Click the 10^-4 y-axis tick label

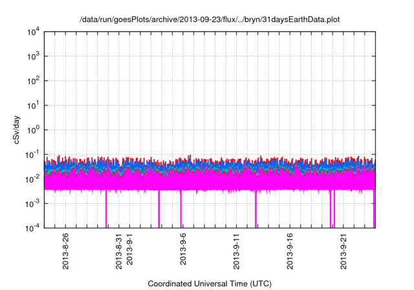(32, 228)
